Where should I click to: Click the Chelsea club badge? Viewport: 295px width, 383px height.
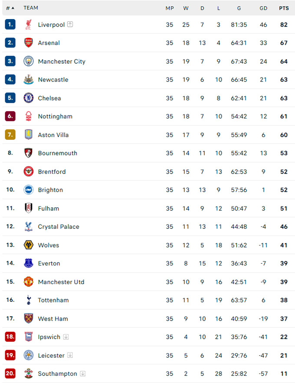pyautogui.click(x=29, y=98)
